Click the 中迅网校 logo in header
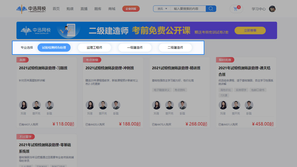The height and width of the screenshot is (167, 297). [31, 9]
